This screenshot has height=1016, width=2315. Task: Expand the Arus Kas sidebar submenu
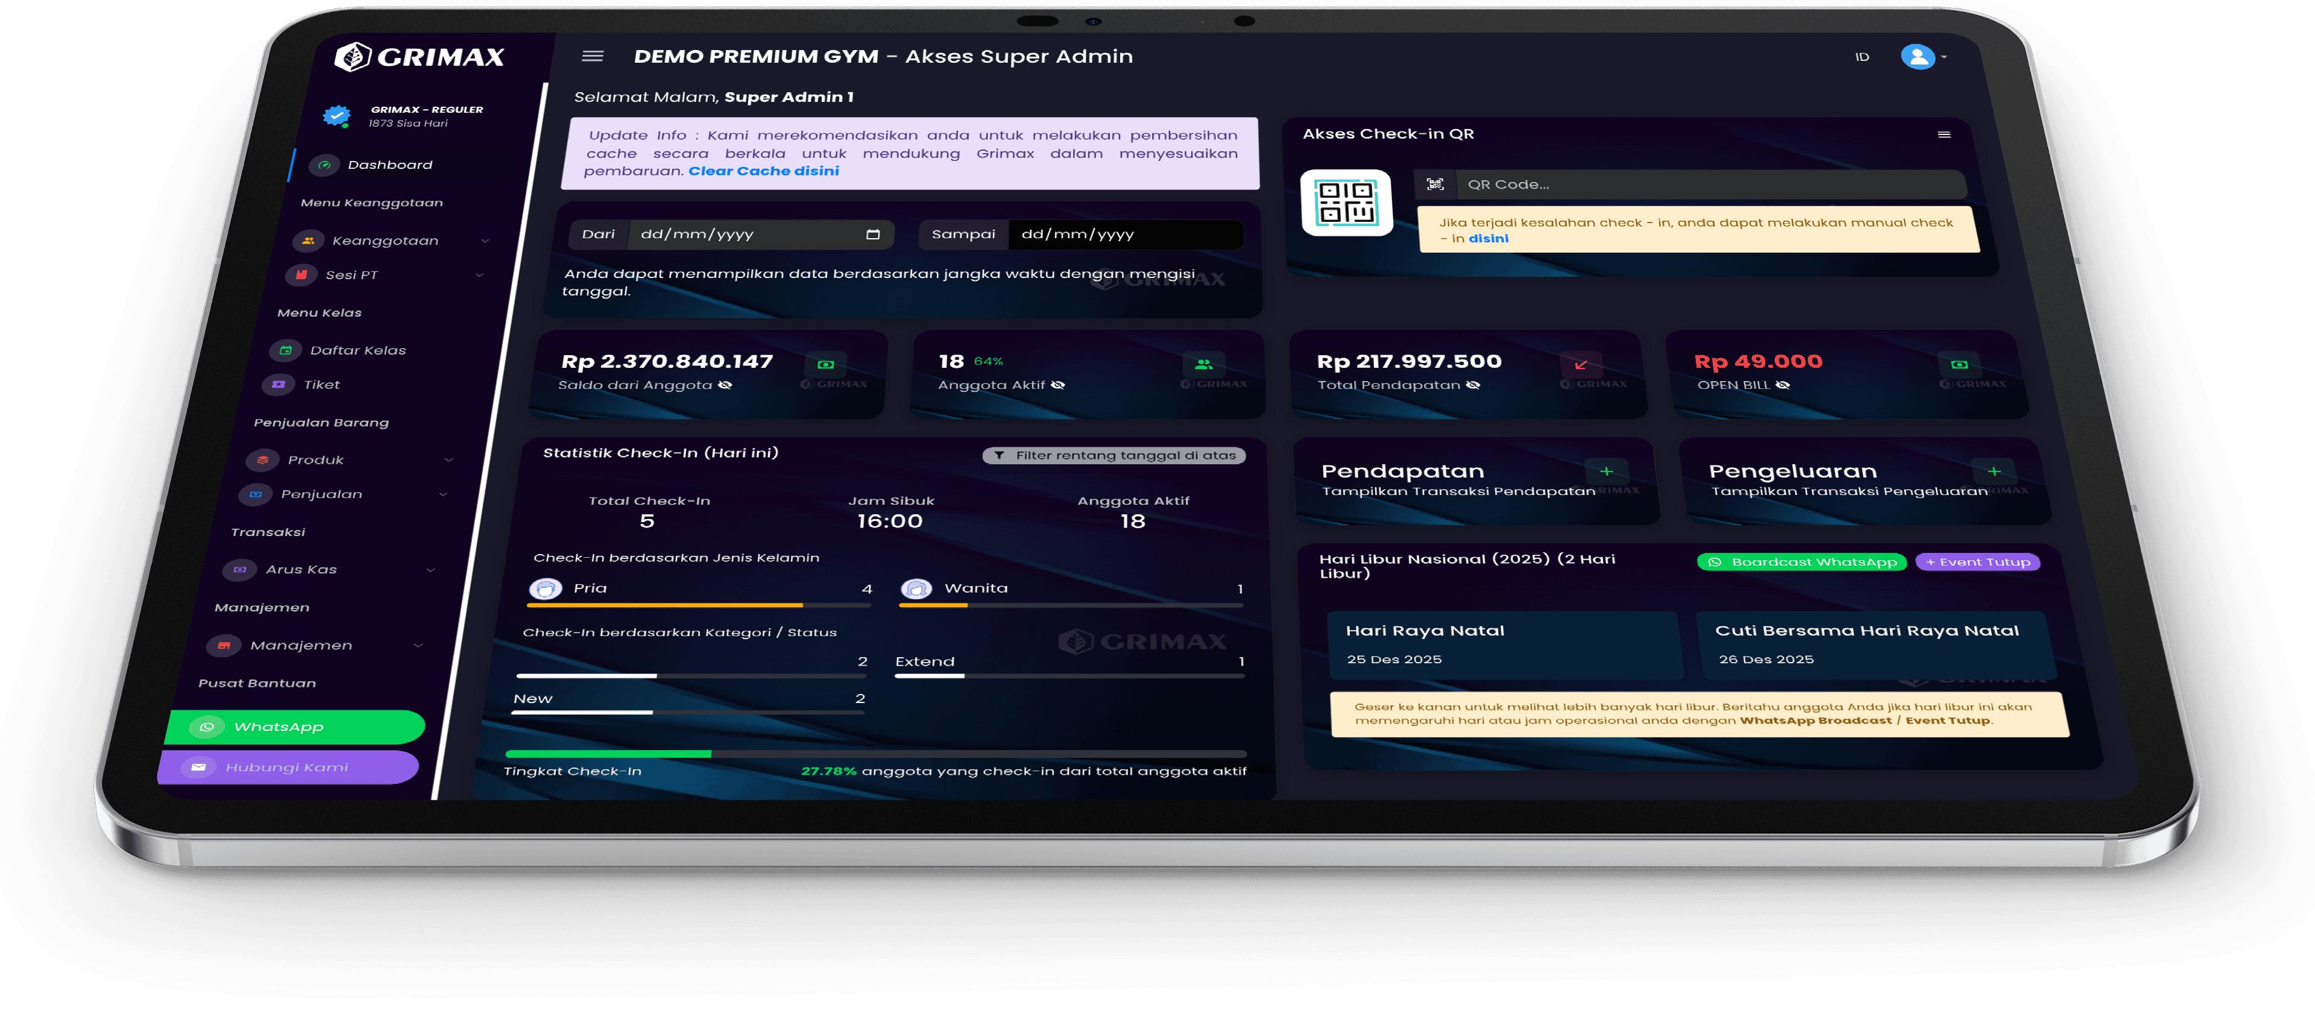(x=301, y=570)
